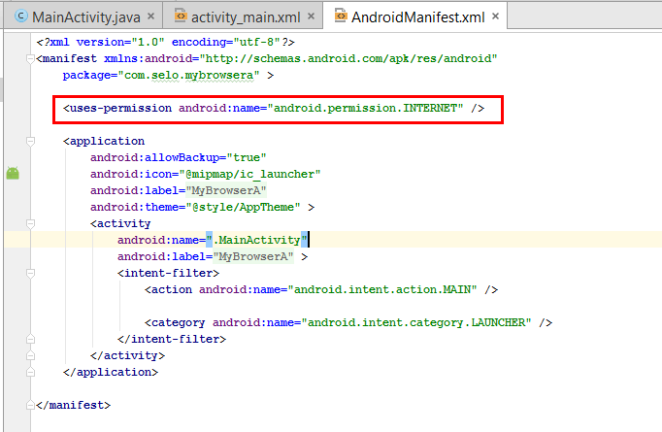Click the fold marker at closing manifest tag
The height and width of the screenshot is (432, 662).
[30, 405]
